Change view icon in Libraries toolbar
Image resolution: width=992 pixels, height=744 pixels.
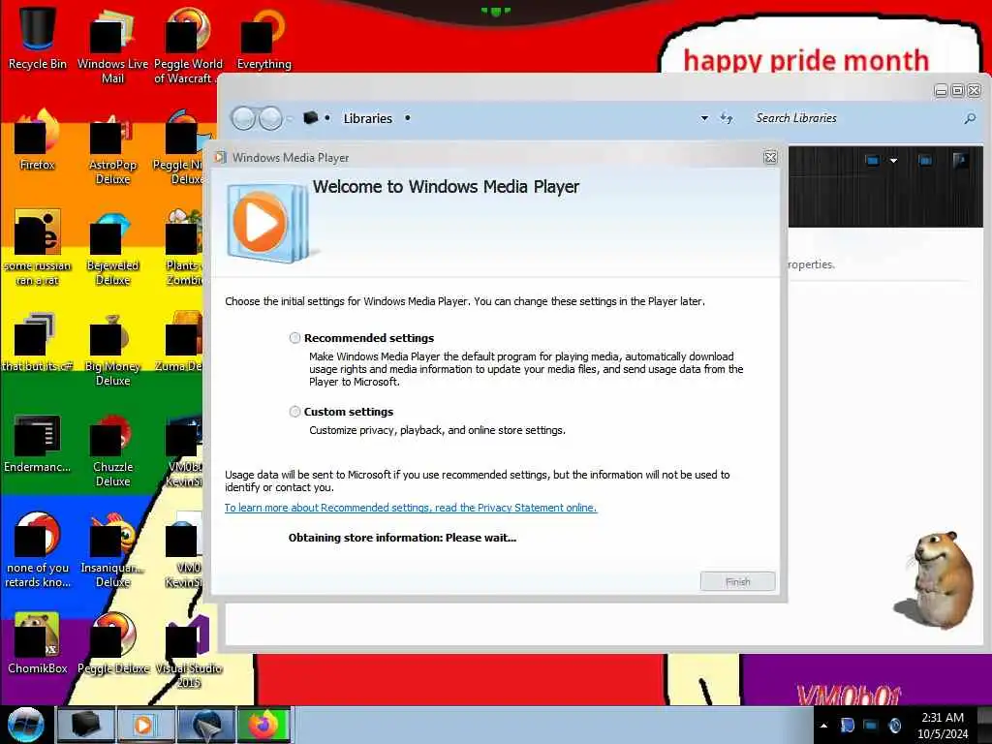[x=873, y=161]
